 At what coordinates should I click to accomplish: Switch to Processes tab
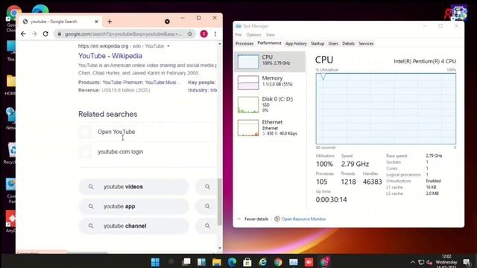click(x=244, y=44)
